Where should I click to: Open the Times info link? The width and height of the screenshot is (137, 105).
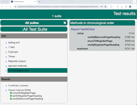12,56
